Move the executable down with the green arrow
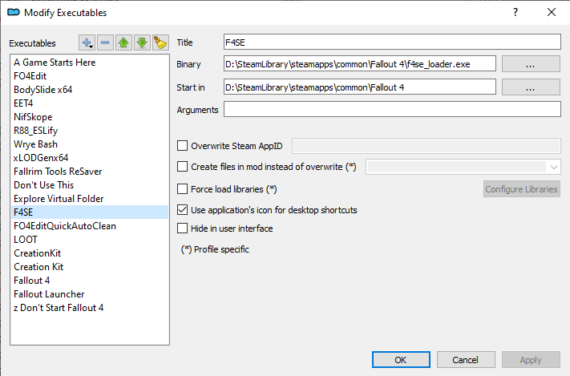The image size is (570, 376). (142, 43)
